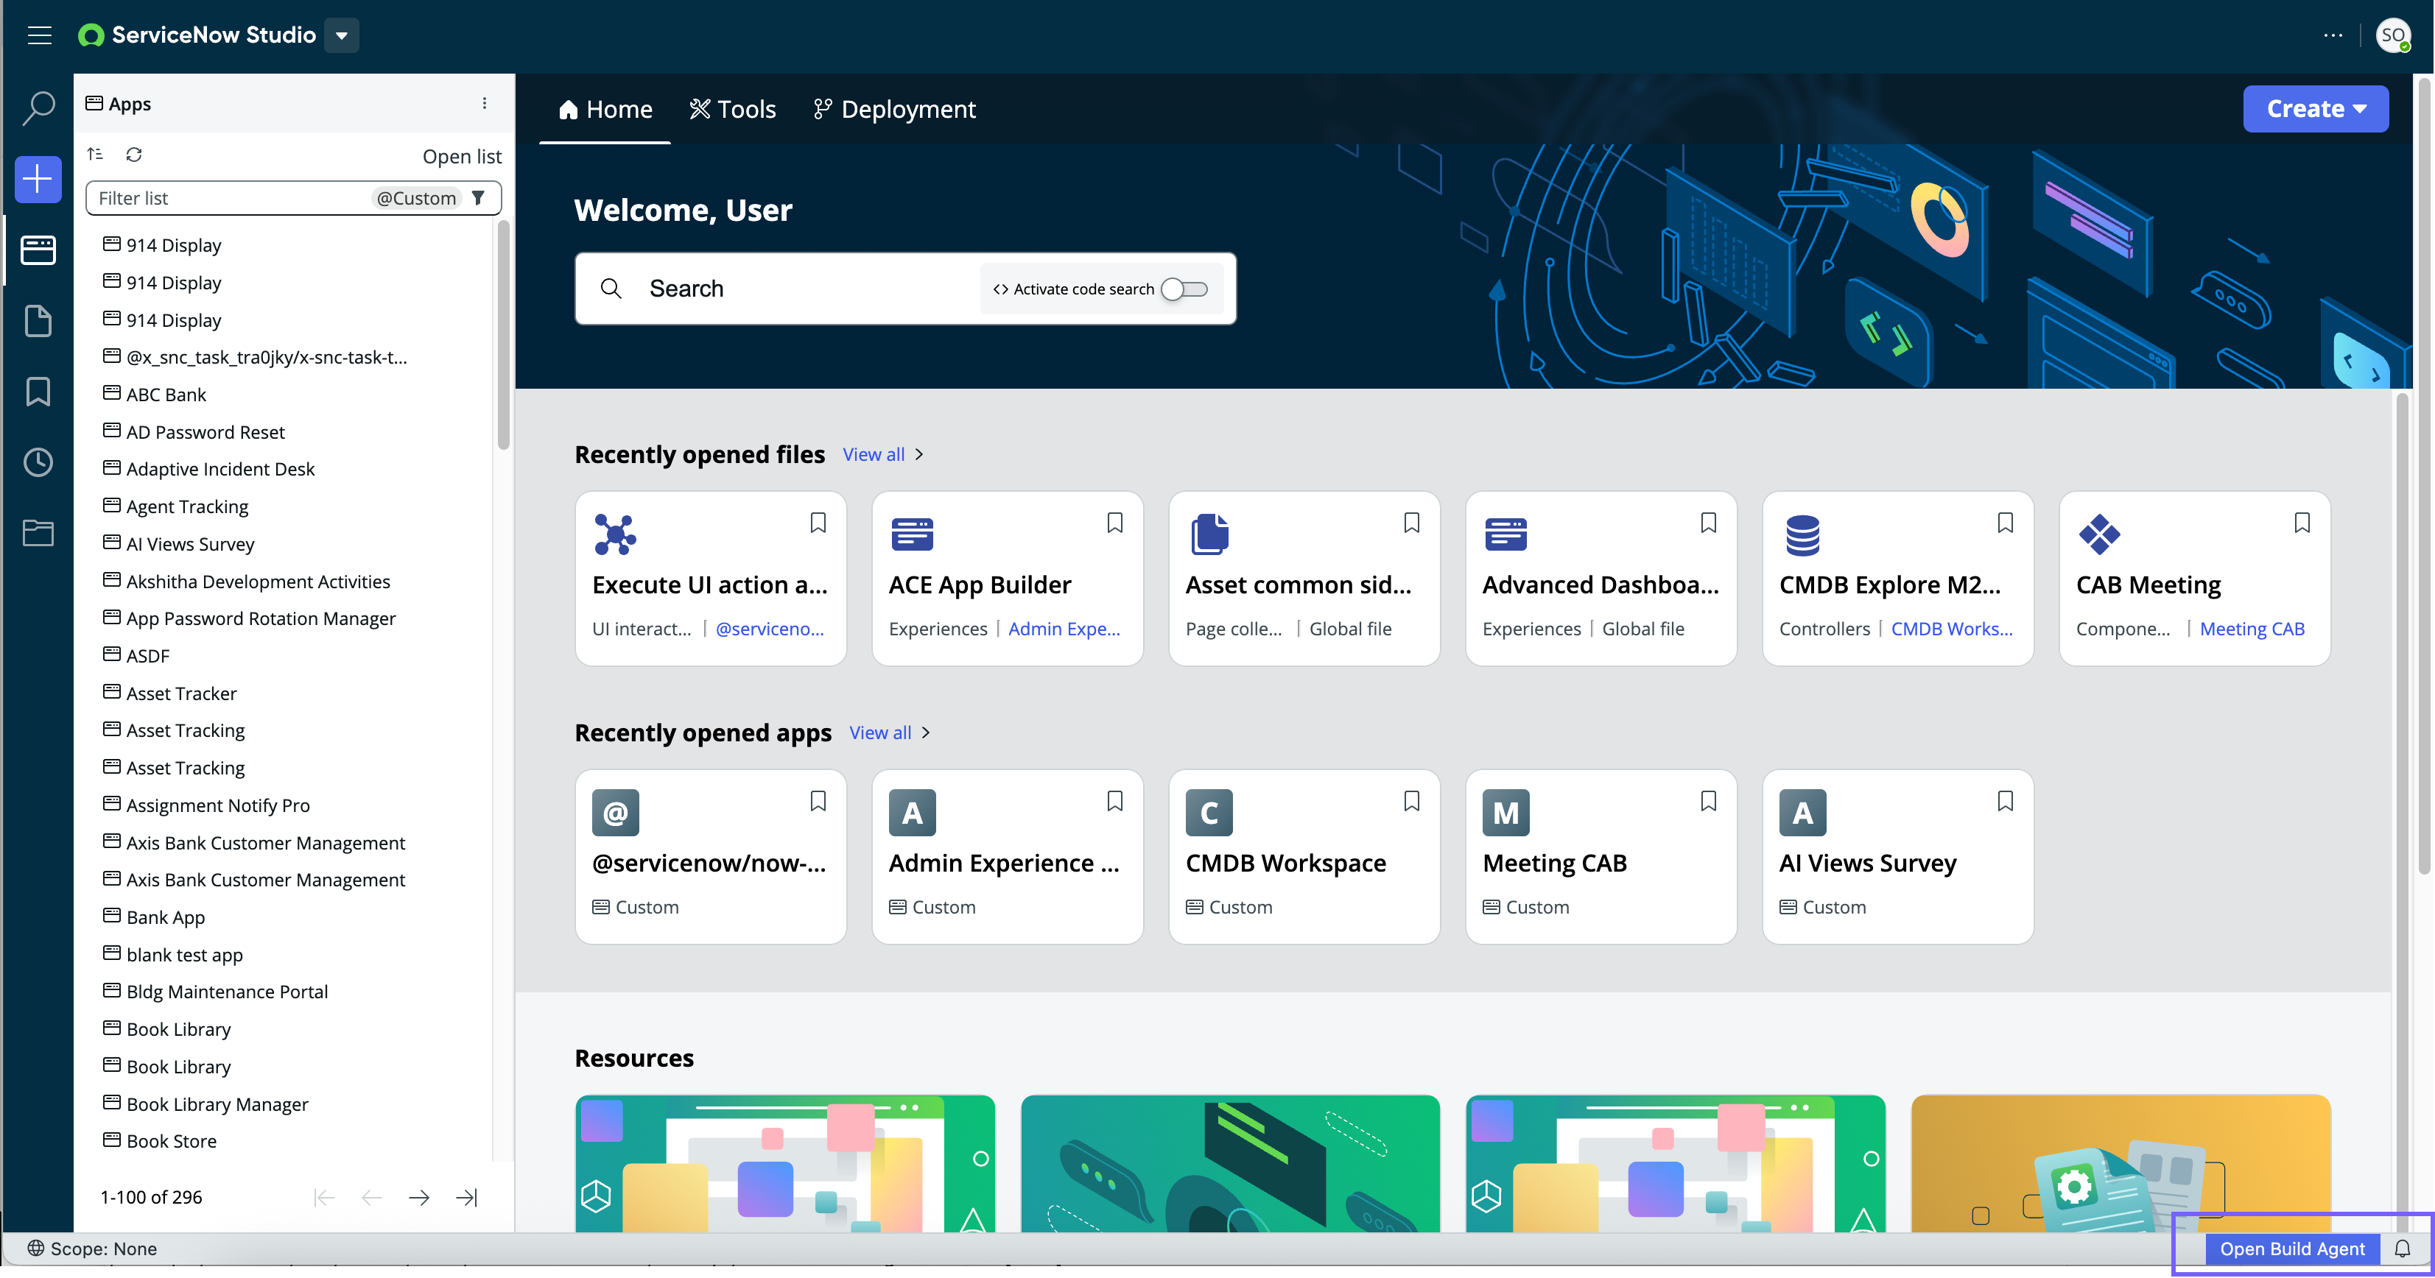
Task: Bookmark the Execute UI action file card
Action: click(818, 523)
